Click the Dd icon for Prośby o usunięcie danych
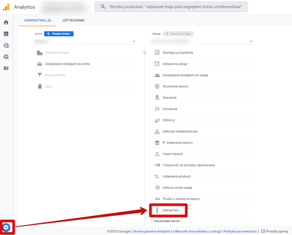 point(157,199)
